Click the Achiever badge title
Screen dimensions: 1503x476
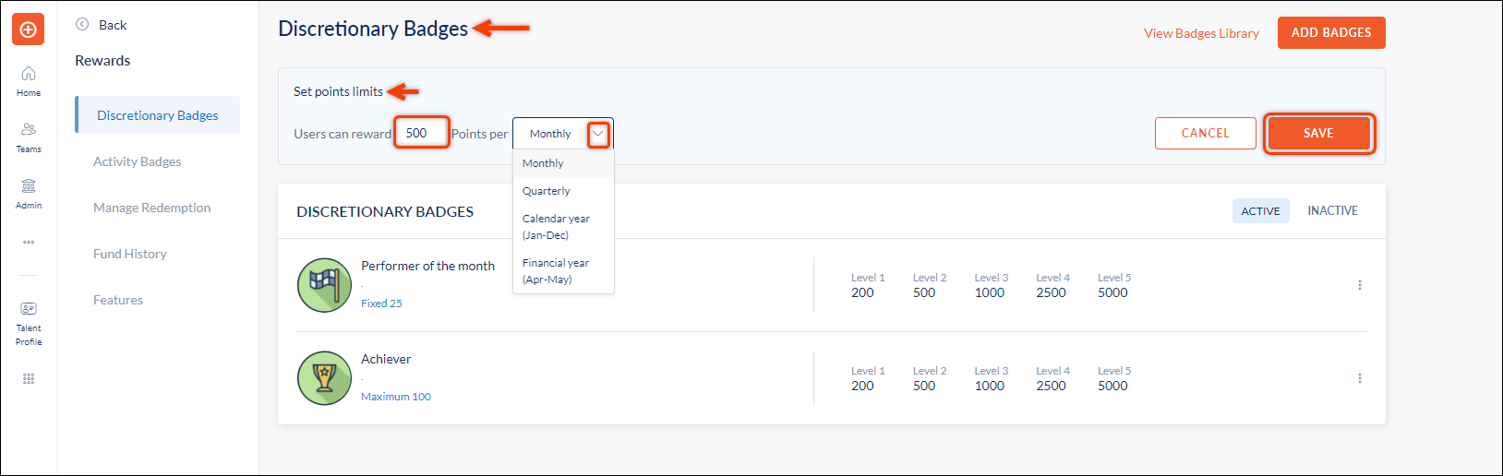pyautogui.click(x=386, y=359)
